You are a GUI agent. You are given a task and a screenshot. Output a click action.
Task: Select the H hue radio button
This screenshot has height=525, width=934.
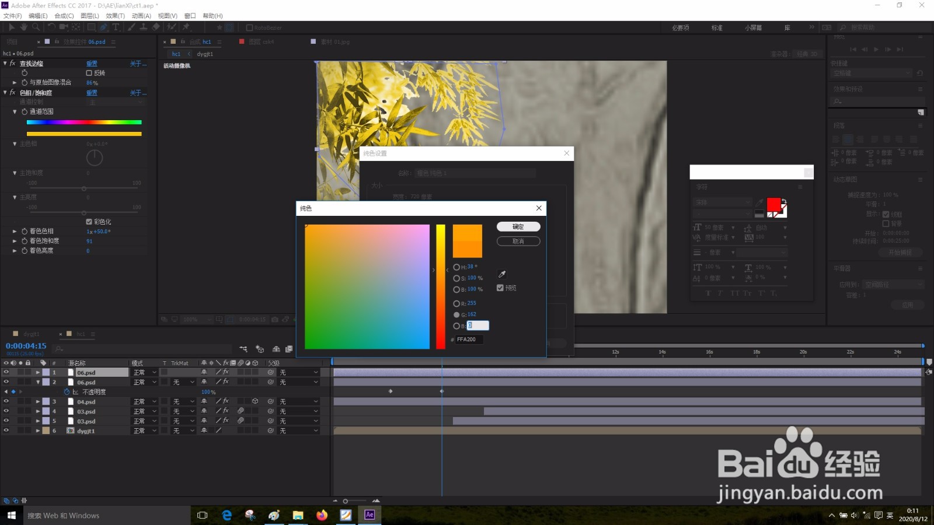(x=456, y=267)
